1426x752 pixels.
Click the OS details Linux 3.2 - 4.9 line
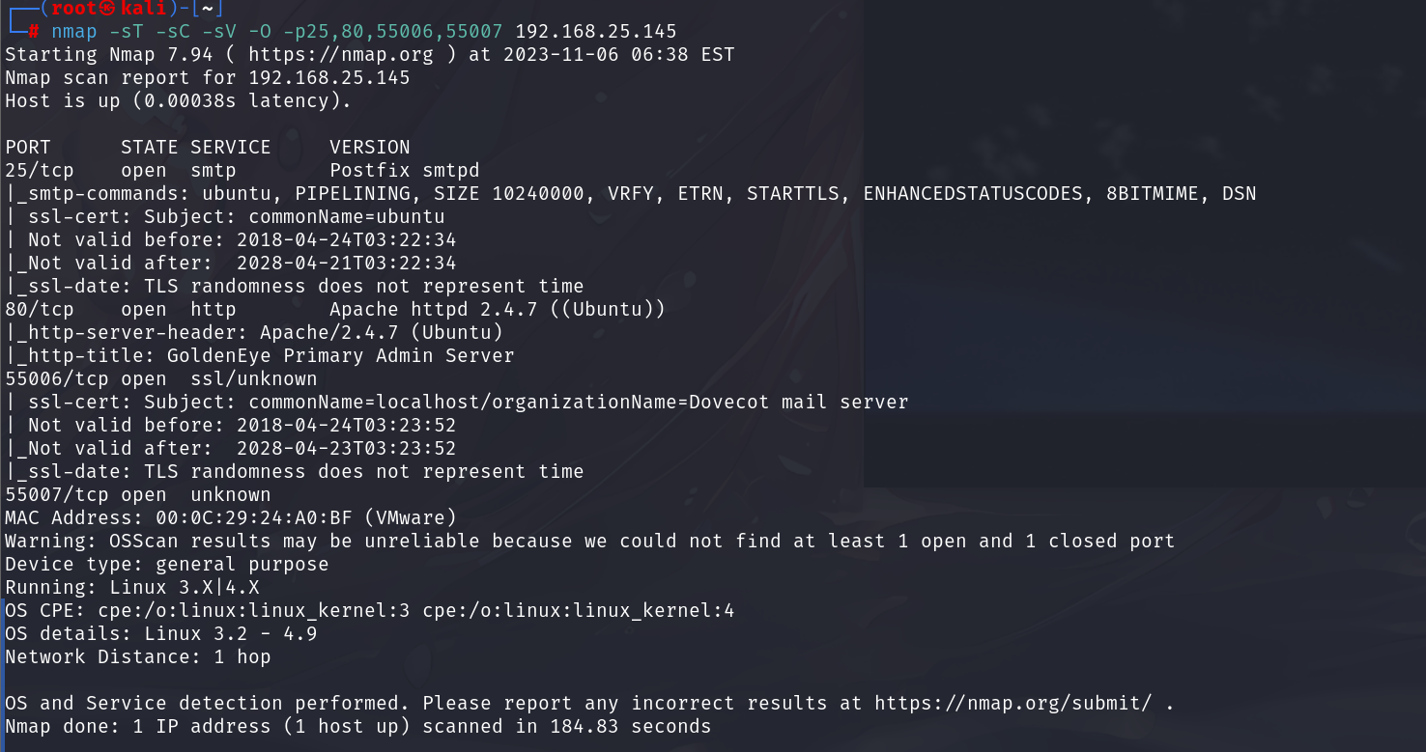[160, 634]
